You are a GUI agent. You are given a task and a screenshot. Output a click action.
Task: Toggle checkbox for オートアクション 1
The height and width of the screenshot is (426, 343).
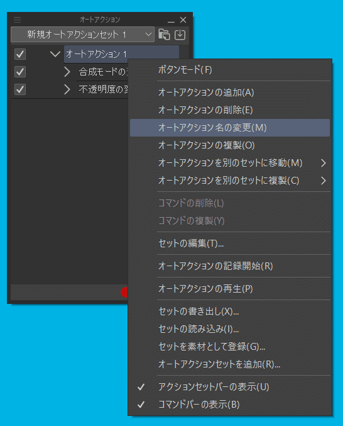coord(20,54)
